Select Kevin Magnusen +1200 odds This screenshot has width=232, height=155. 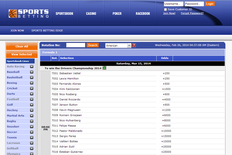tap(166, 110)
